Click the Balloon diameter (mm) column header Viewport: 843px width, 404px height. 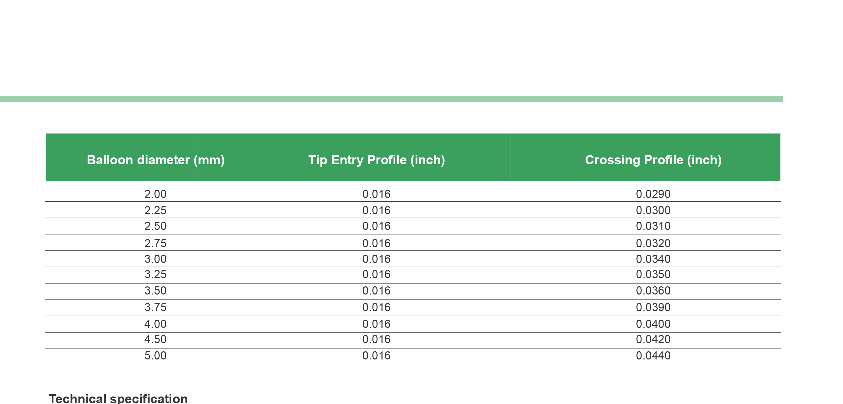156,160
